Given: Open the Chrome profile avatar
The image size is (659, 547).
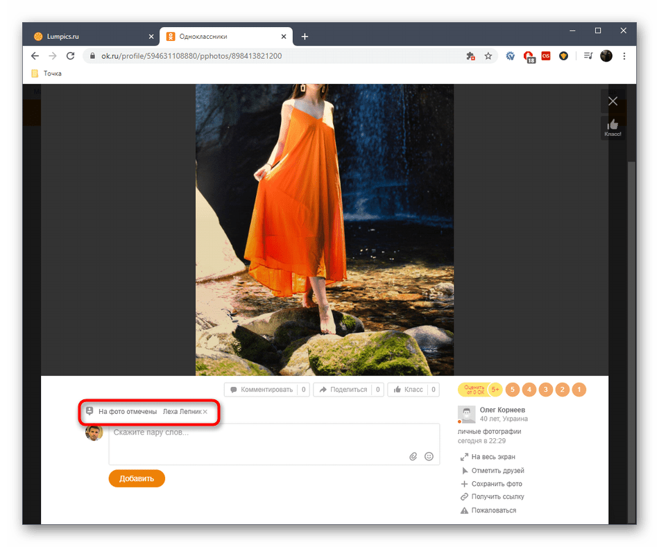Looking at the screenshot, I should (x=606, y=56).
